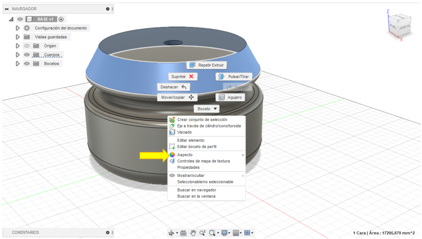This screenshot has width=422, height=239.
Task: Click Suprimir in marking menu
Action: click(x=183, y=76)
